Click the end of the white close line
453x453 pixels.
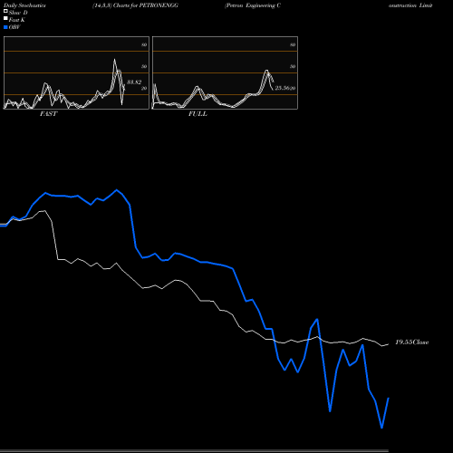pyautogui.click(x=388, y=344)
